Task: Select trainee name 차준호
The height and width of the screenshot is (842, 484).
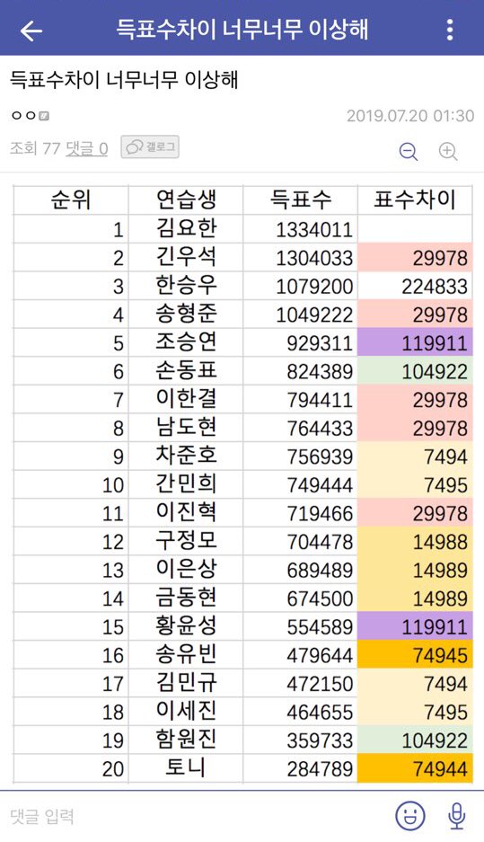Action: (x=186, y=456)
